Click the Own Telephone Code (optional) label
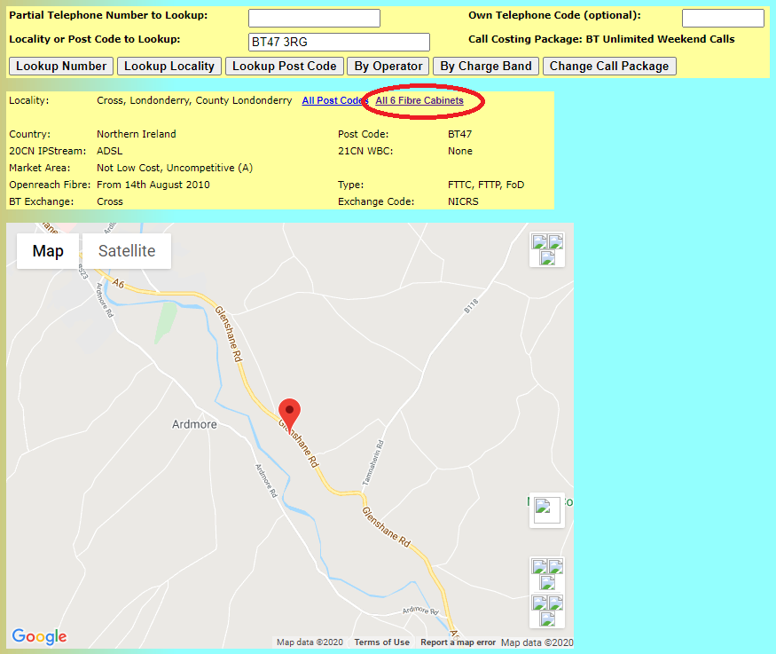The image size is (776, 654). pyautogui.click(x=555, y=15)
